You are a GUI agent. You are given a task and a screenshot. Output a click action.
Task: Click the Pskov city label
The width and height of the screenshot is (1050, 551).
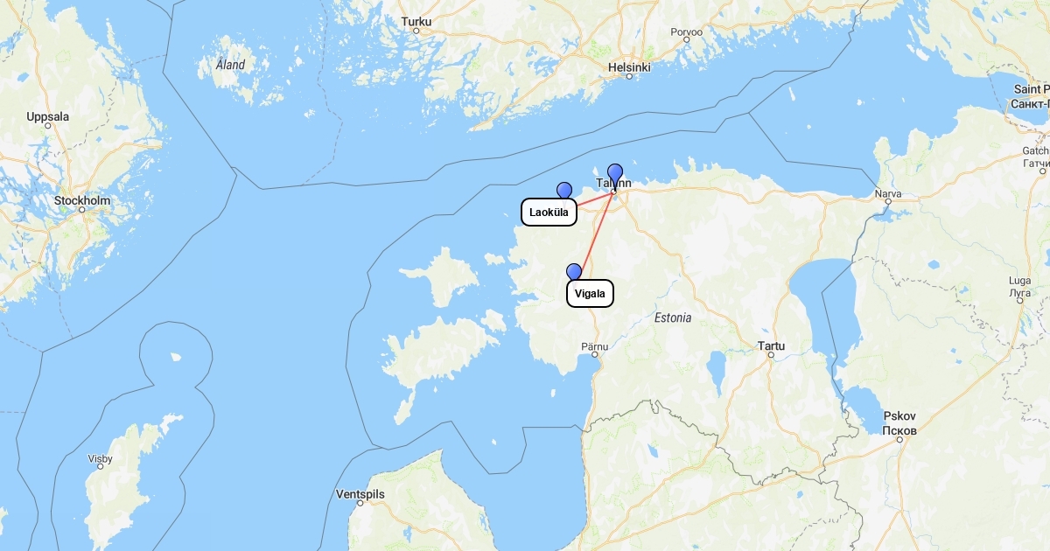(899, 416)
